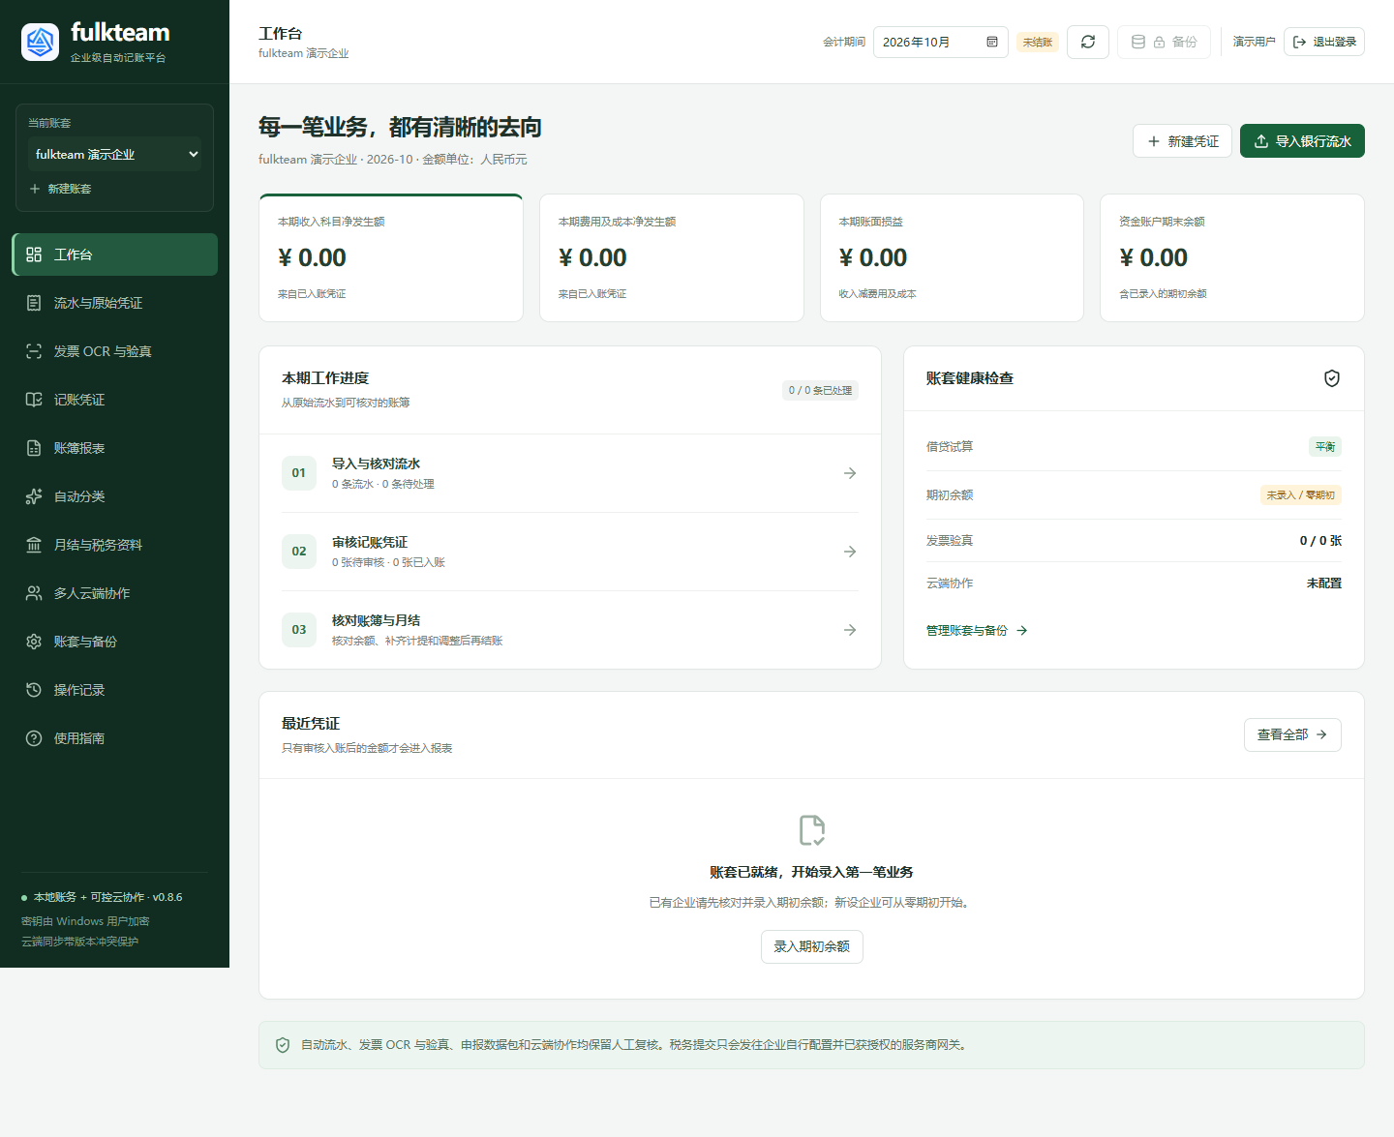This screenshot has width=1394, height=1137.
Task: Click the 工作台 grid icon in sidebar
Action: click(x=34, y=254)
